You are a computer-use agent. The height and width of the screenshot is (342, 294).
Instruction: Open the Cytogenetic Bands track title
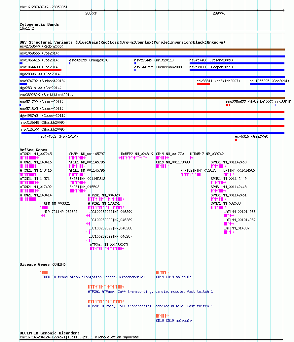39,24
